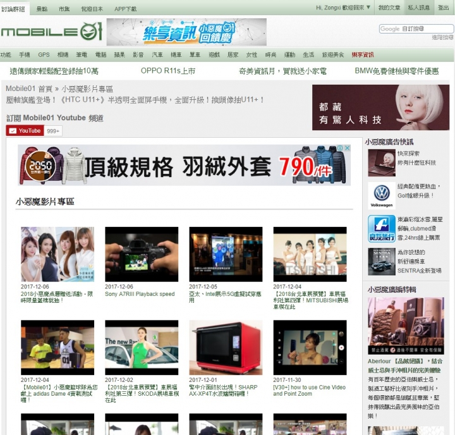Image resolution: width=455 pixels, height=435 pixels.
Task: Open the Sony A7RIII Playback speed thumbnail
Action: click(x=142, y=254)
